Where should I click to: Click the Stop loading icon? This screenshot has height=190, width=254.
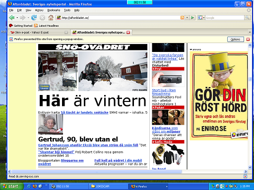(x=42, y=18)
